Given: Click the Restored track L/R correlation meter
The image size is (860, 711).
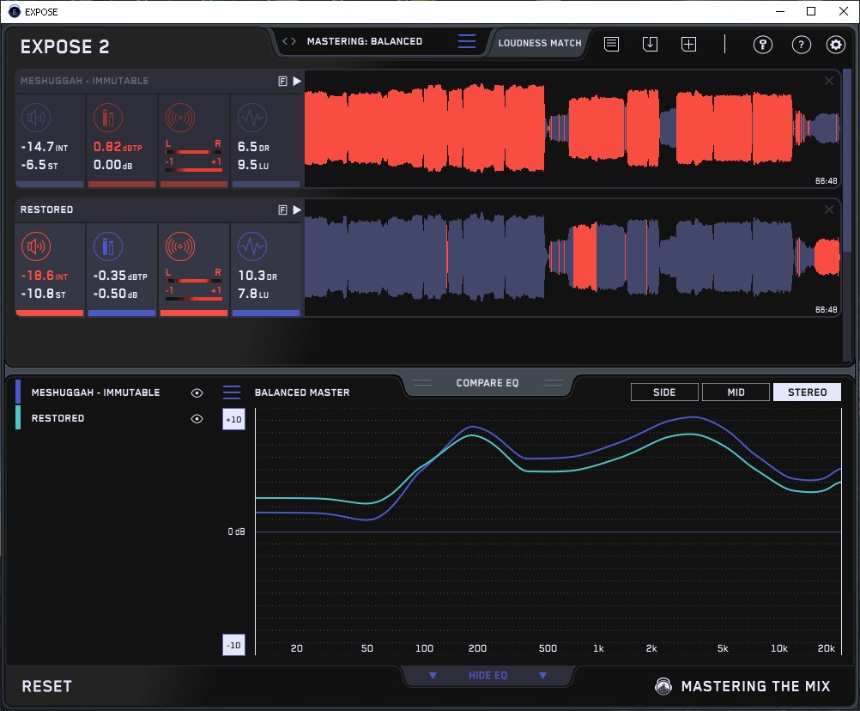Looking at the screenshot, I should click(194, 285).
